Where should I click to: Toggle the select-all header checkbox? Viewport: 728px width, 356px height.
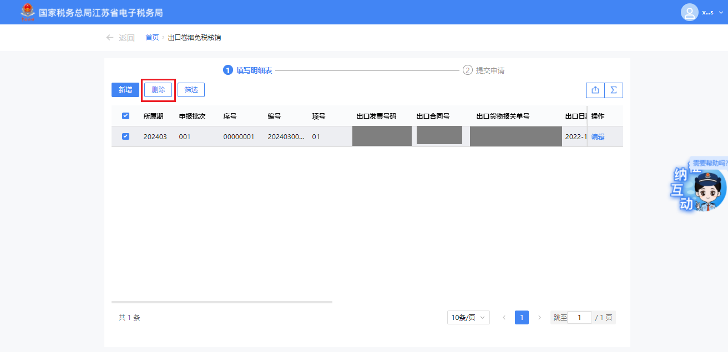125,116
